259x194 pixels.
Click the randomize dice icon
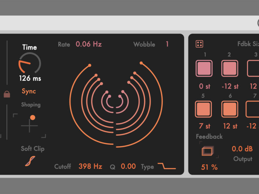199,44
